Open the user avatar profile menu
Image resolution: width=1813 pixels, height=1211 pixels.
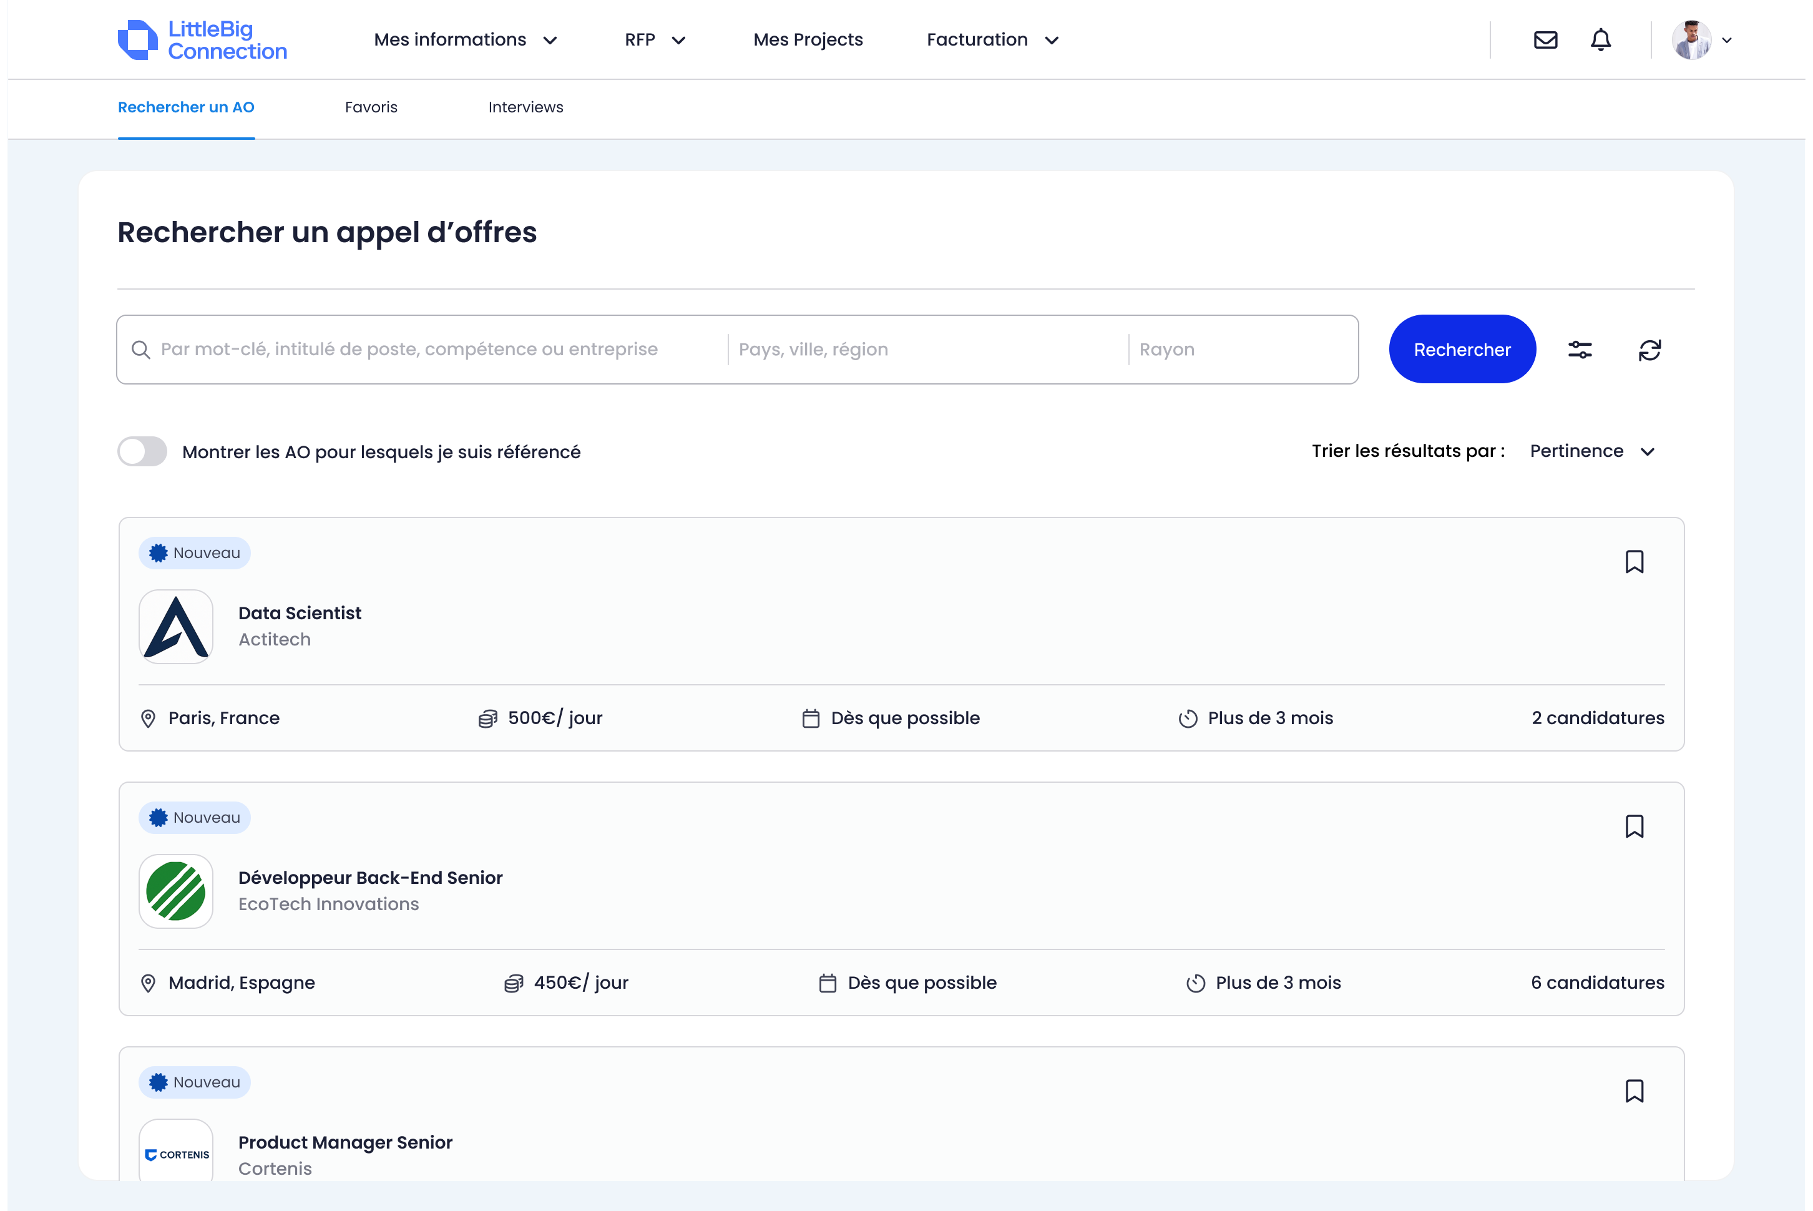1691,39
